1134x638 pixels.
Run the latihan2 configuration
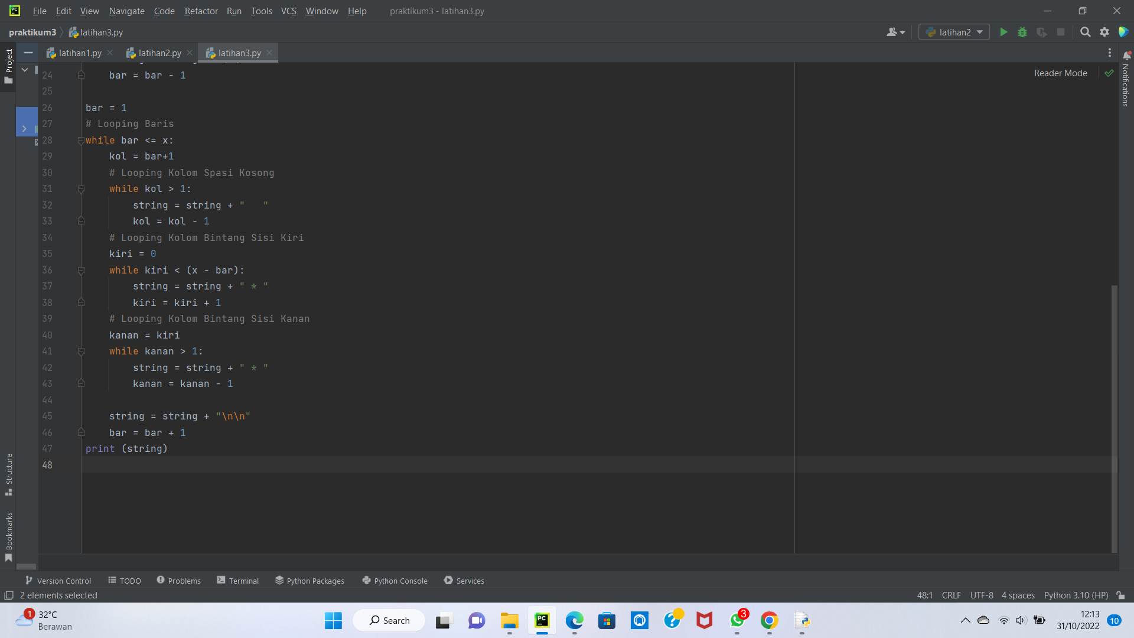click(1004, 32)
